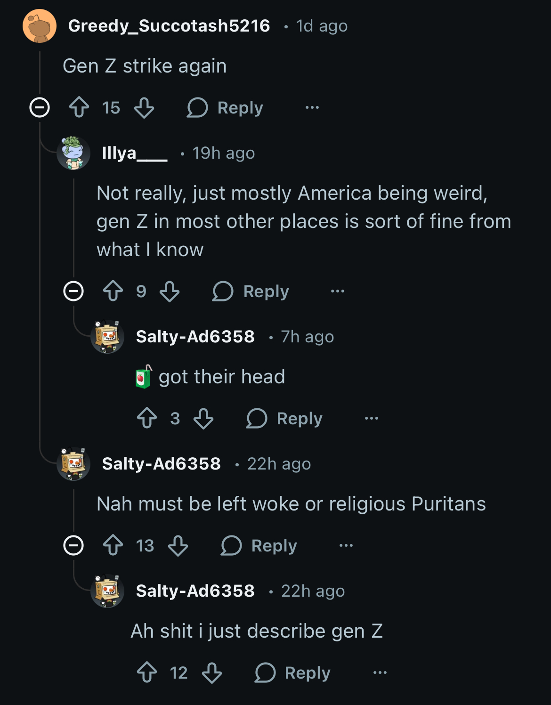Collapse Greedy_Succotash5216's comment thread
The height and width of the screenshot is (705, 551).
tap(40, 107)
